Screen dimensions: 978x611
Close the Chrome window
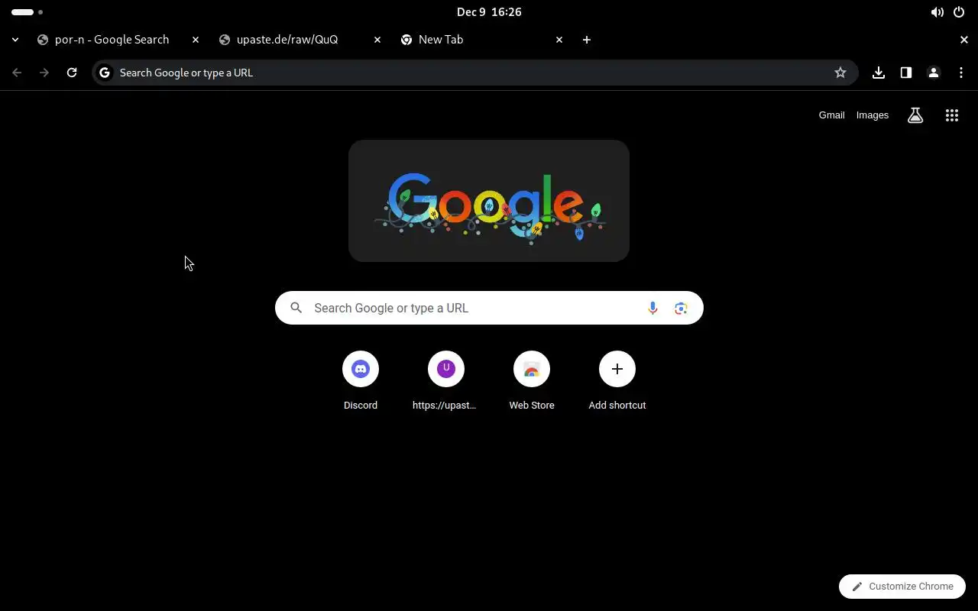964,40
